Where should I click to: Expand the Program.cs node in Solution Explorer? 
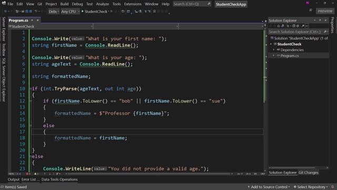coord(274,55)
